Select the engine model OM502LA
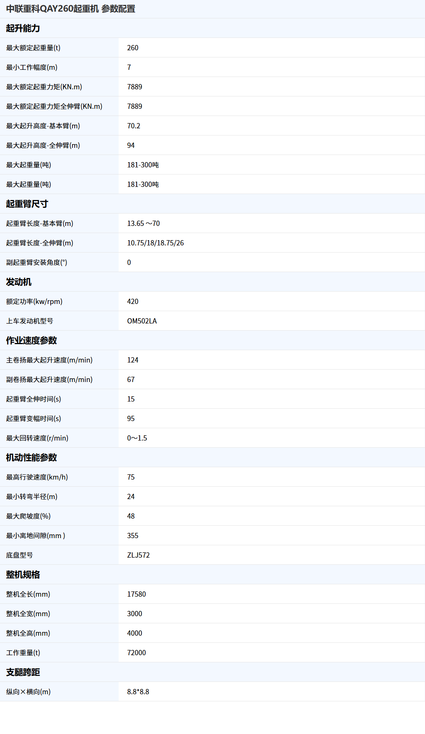425x734 pixels. click(142, 321)
